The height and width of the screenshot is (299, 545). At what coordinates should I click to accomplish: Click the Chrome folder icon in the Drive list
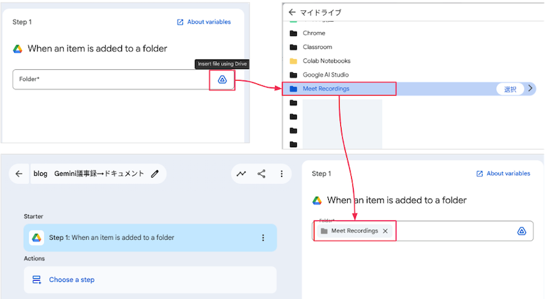coord(294,33)
